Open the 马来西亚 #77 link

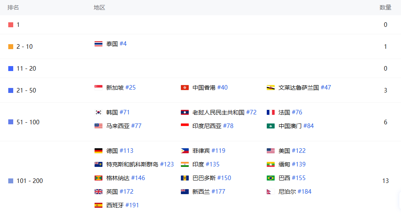[x=124, y=126]
